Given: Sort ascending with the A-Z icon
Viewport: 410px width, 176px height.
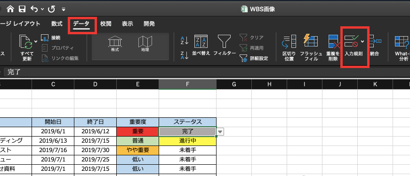Looking at the screenshot, I should [185, 40].
